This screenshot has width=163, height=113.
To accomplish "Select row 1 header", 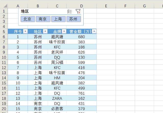I will click(4, 11).
